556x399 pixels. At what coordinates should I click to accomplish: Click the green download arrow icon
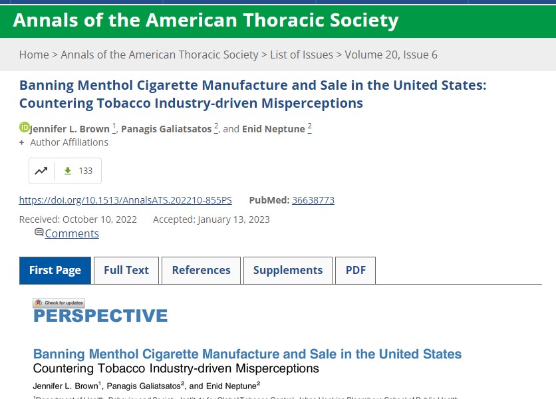pyautogui.click(x=69, y=170)
